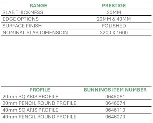
Task: Click item number 0646070
Action: point(115,117)
